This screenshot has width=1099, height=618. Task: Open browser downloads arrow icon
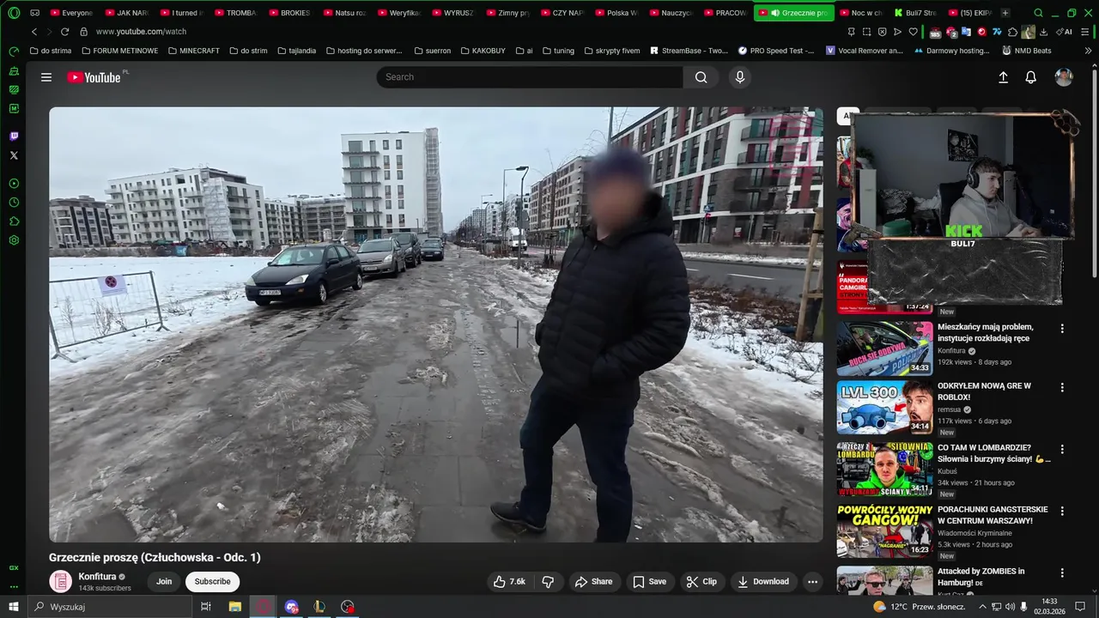[x=1043, y=32]
